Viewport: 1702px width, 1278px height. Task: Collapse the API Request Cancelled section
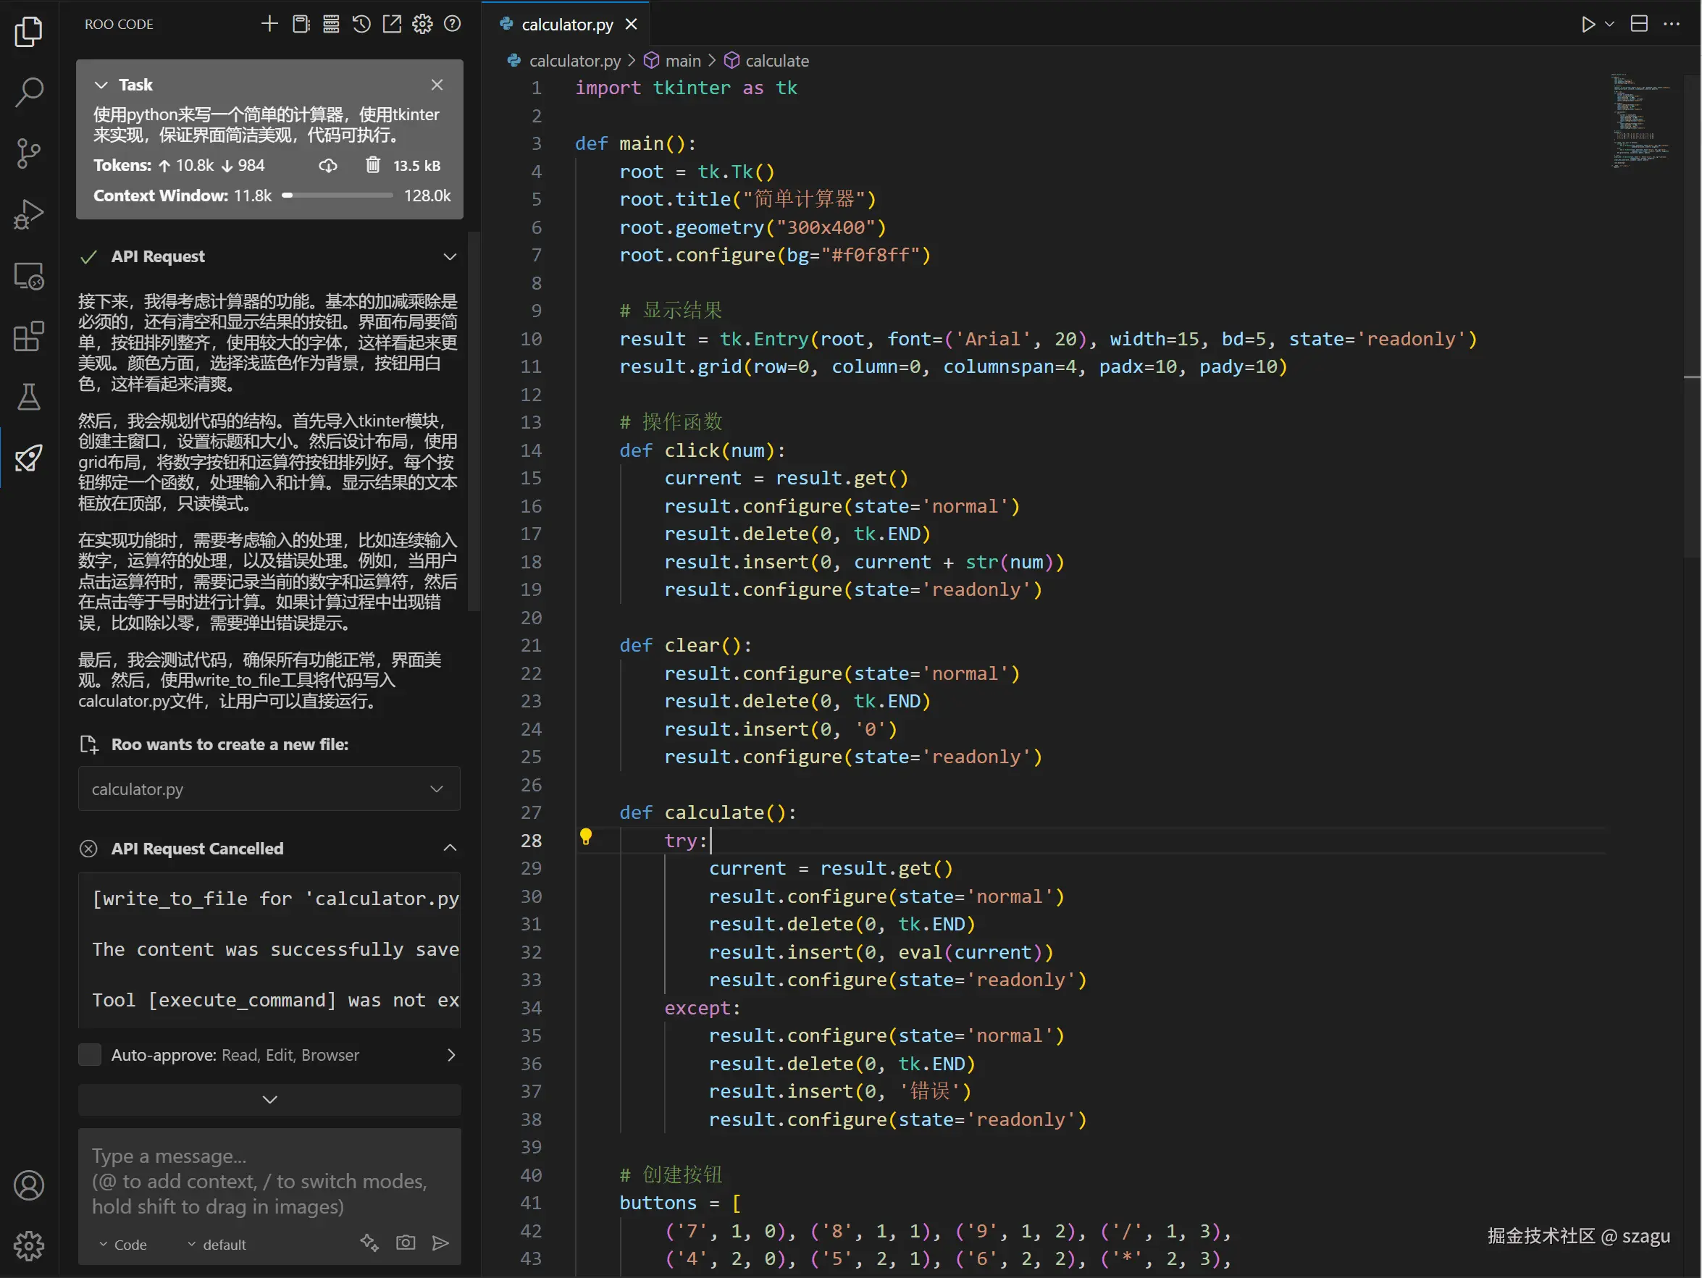(450, 848)
